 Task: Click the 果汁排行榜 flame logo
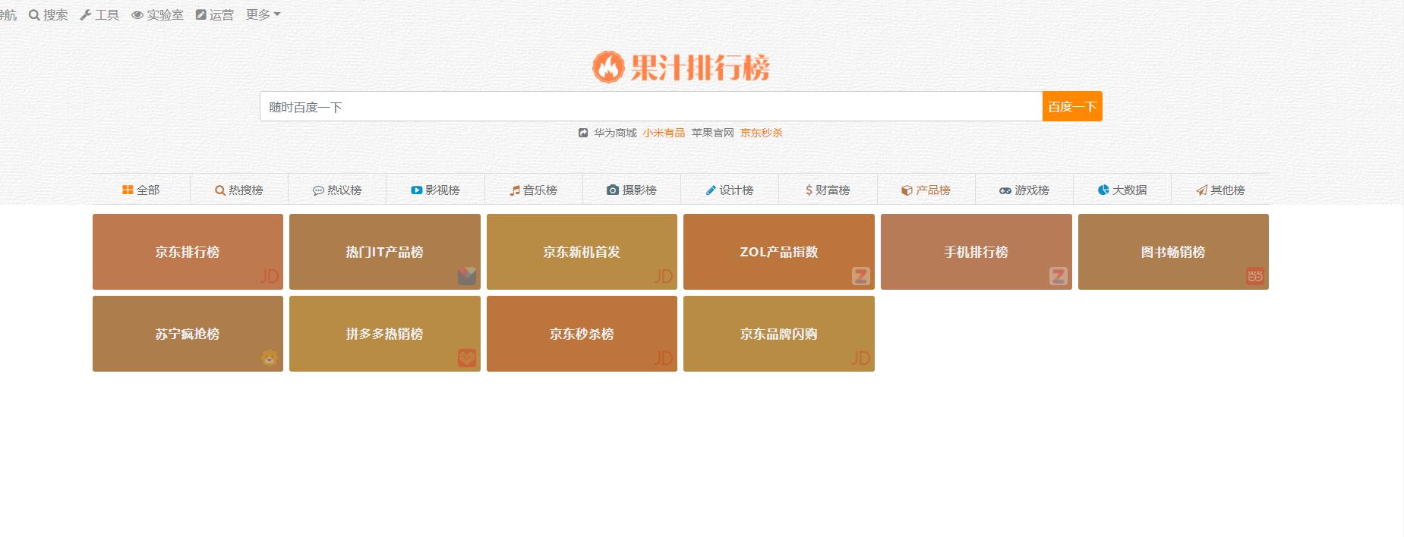click(681, 67)
